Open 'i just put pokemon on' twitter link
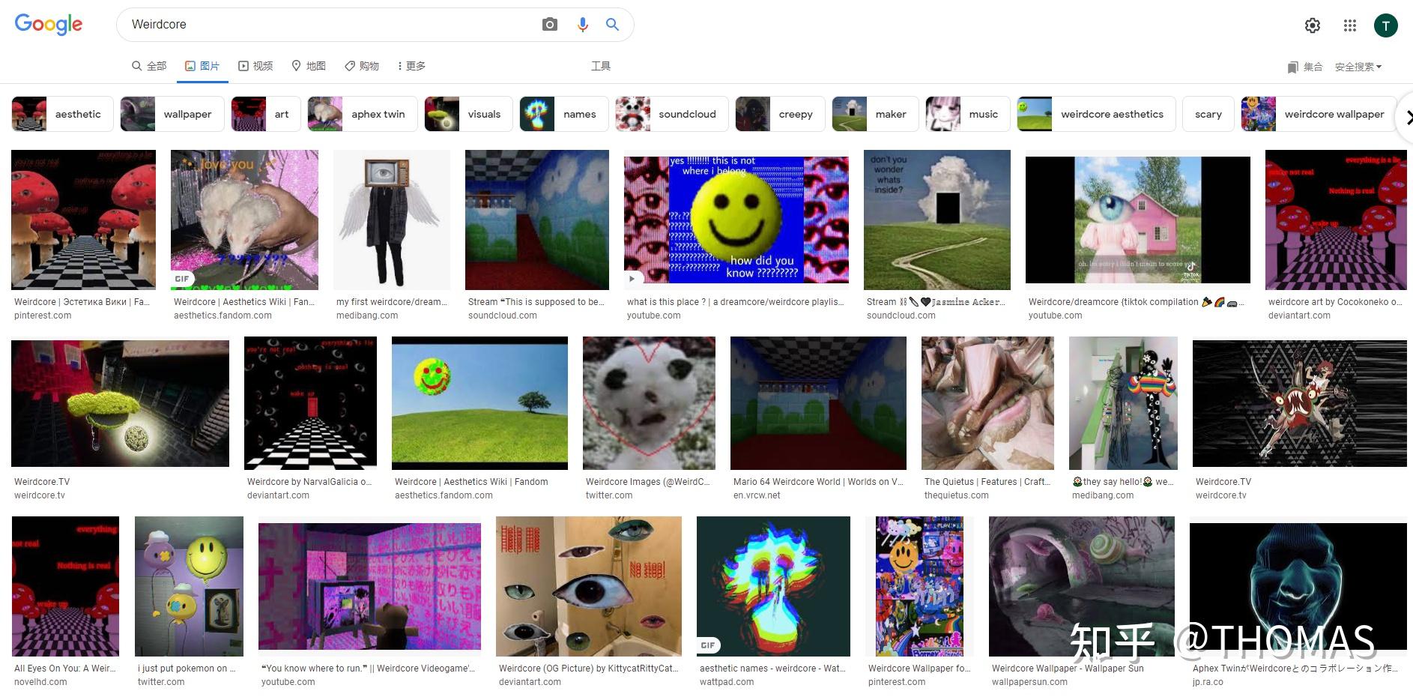This screenshot has width=1413, height=700. pos(187,669)
